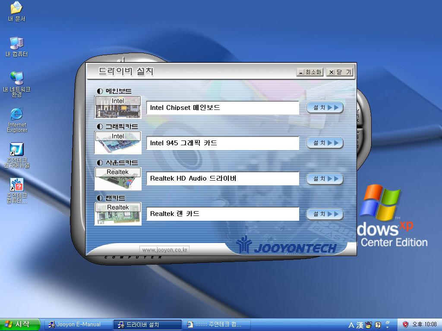
Task: Click the Intel mainboard thumbnail under 메인보드
Action: [118, 107]
